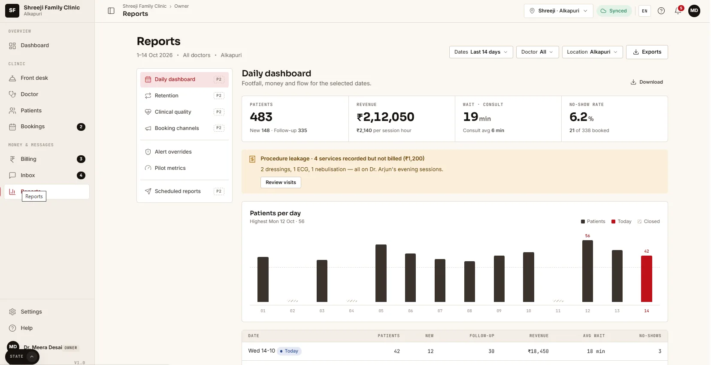Click the Bookings calendar icon
Screen dimensions: 711x365
(12, 127)
